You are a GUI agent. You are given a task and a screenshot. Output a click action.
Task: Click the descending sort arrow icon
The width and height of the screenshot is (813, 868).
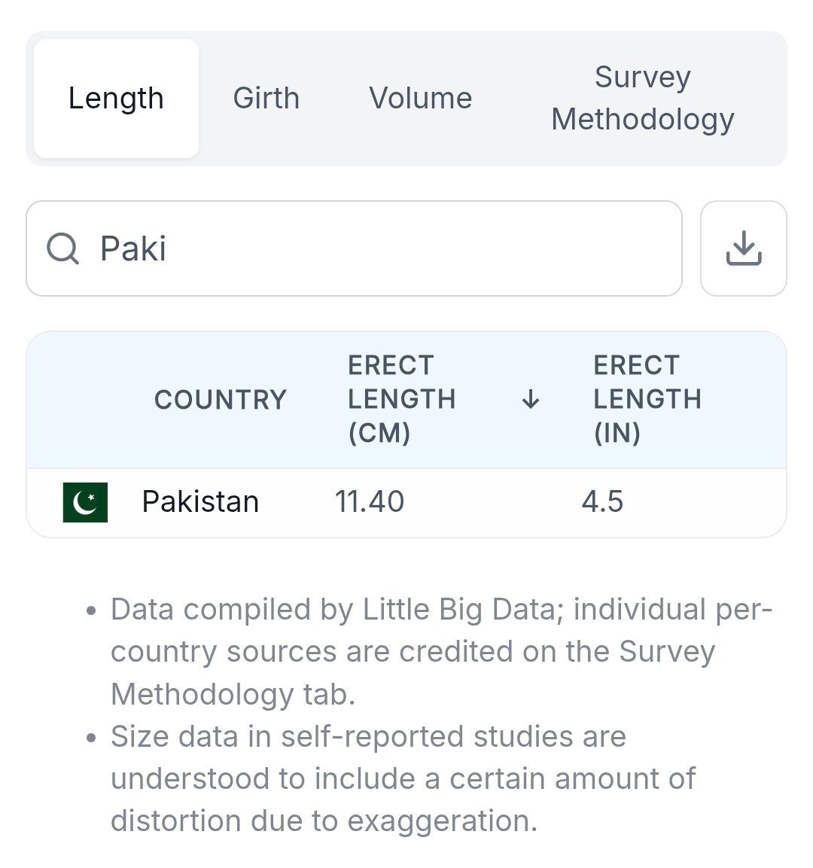[531, 399]
